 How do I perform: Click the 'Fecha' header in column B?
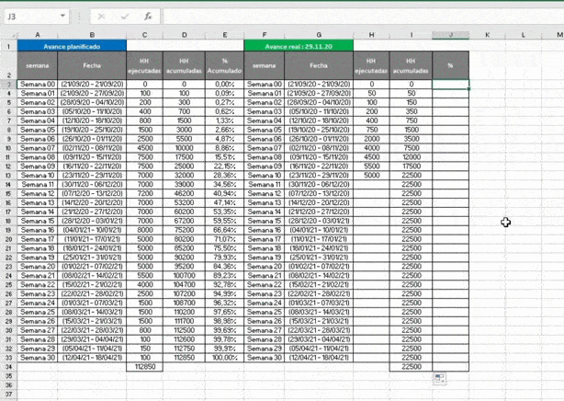pos(92,65)
